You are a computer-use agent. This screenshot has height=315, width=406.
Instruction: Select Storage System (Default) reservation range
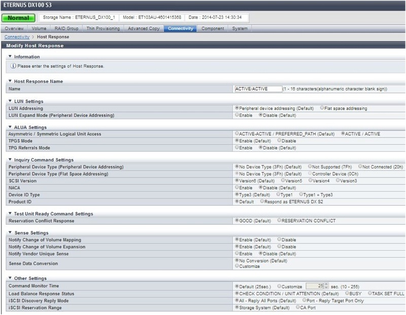(x=236, y=307)
